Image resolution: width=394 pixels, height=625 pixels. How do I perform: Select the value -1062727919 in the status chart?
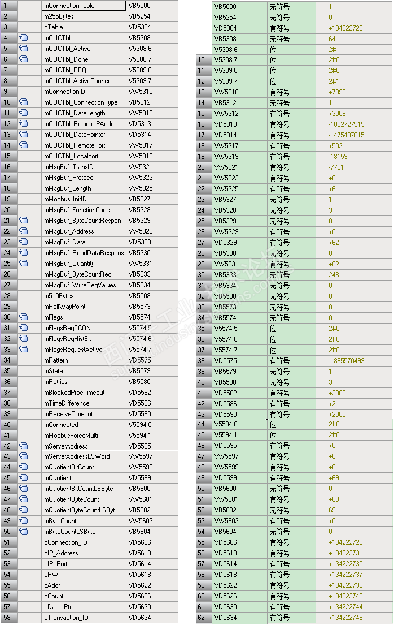click(346, 124)
